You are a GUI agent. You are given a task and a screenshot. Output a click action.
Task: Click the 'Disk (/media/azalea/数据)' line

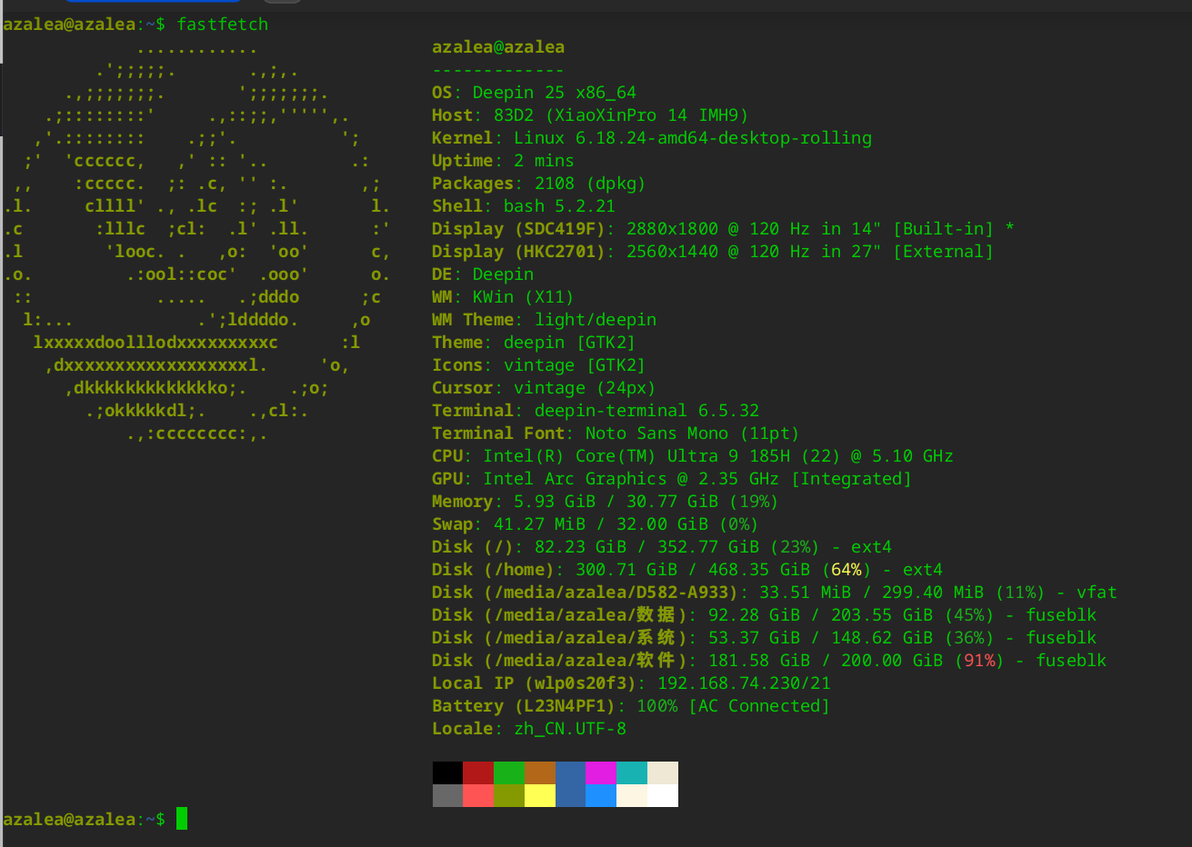765,615
